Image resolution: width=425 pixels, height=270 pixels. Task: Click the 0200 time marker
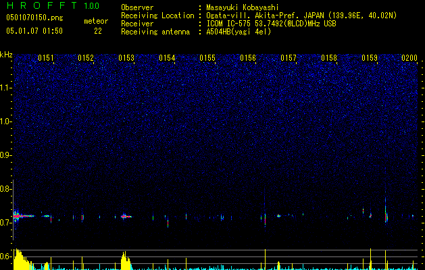(409, 58)
